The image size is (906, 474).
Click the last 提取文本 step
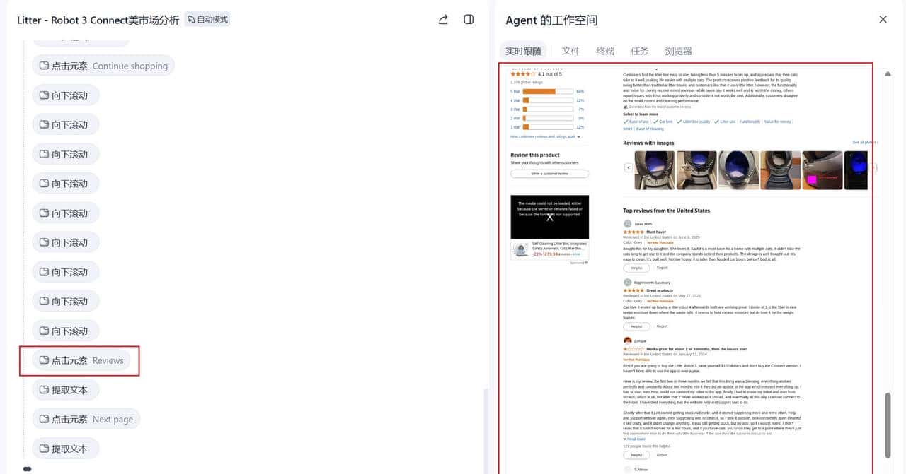[65, 449]
